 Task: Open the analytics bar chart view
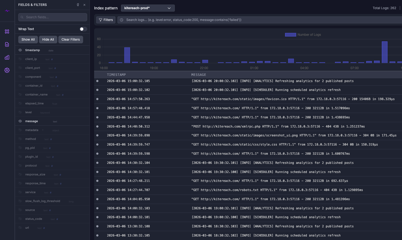point(7,57)
